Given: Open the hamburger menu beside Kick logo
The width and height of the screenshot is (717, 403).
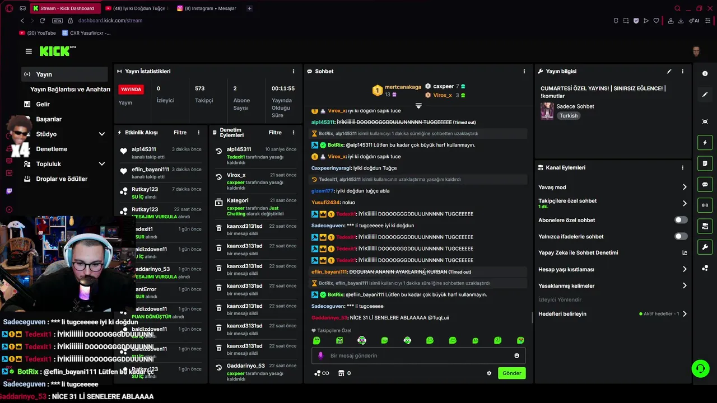Looking at the screenshot, I should click(29, 51).
